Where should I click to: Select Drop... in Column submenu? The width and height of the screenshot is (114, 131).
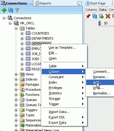click(x=100, y=88)
